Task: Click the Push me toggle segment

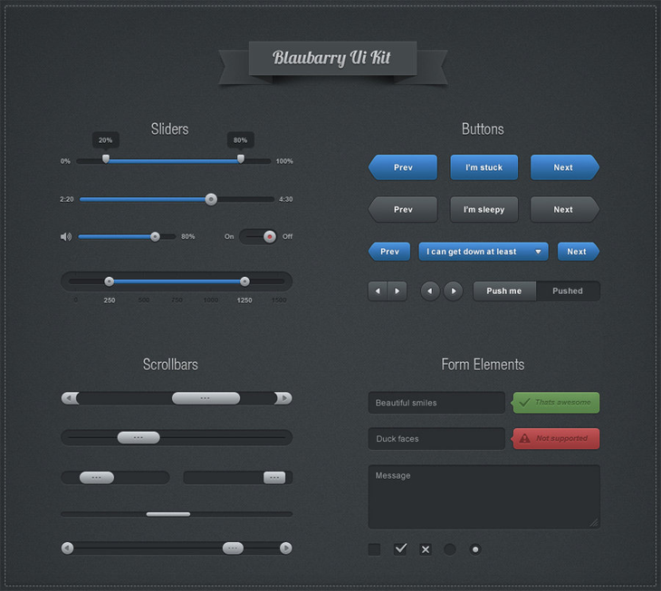Action: coord(504,291)
